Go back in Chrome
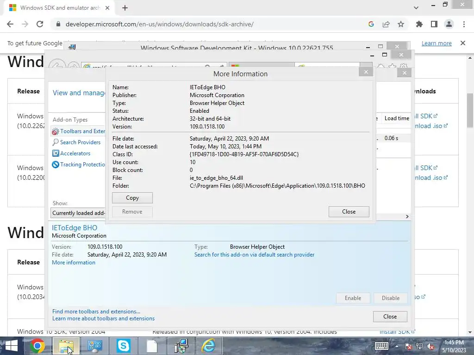Screen dimensions: 474x355 [x=10, y=24]
